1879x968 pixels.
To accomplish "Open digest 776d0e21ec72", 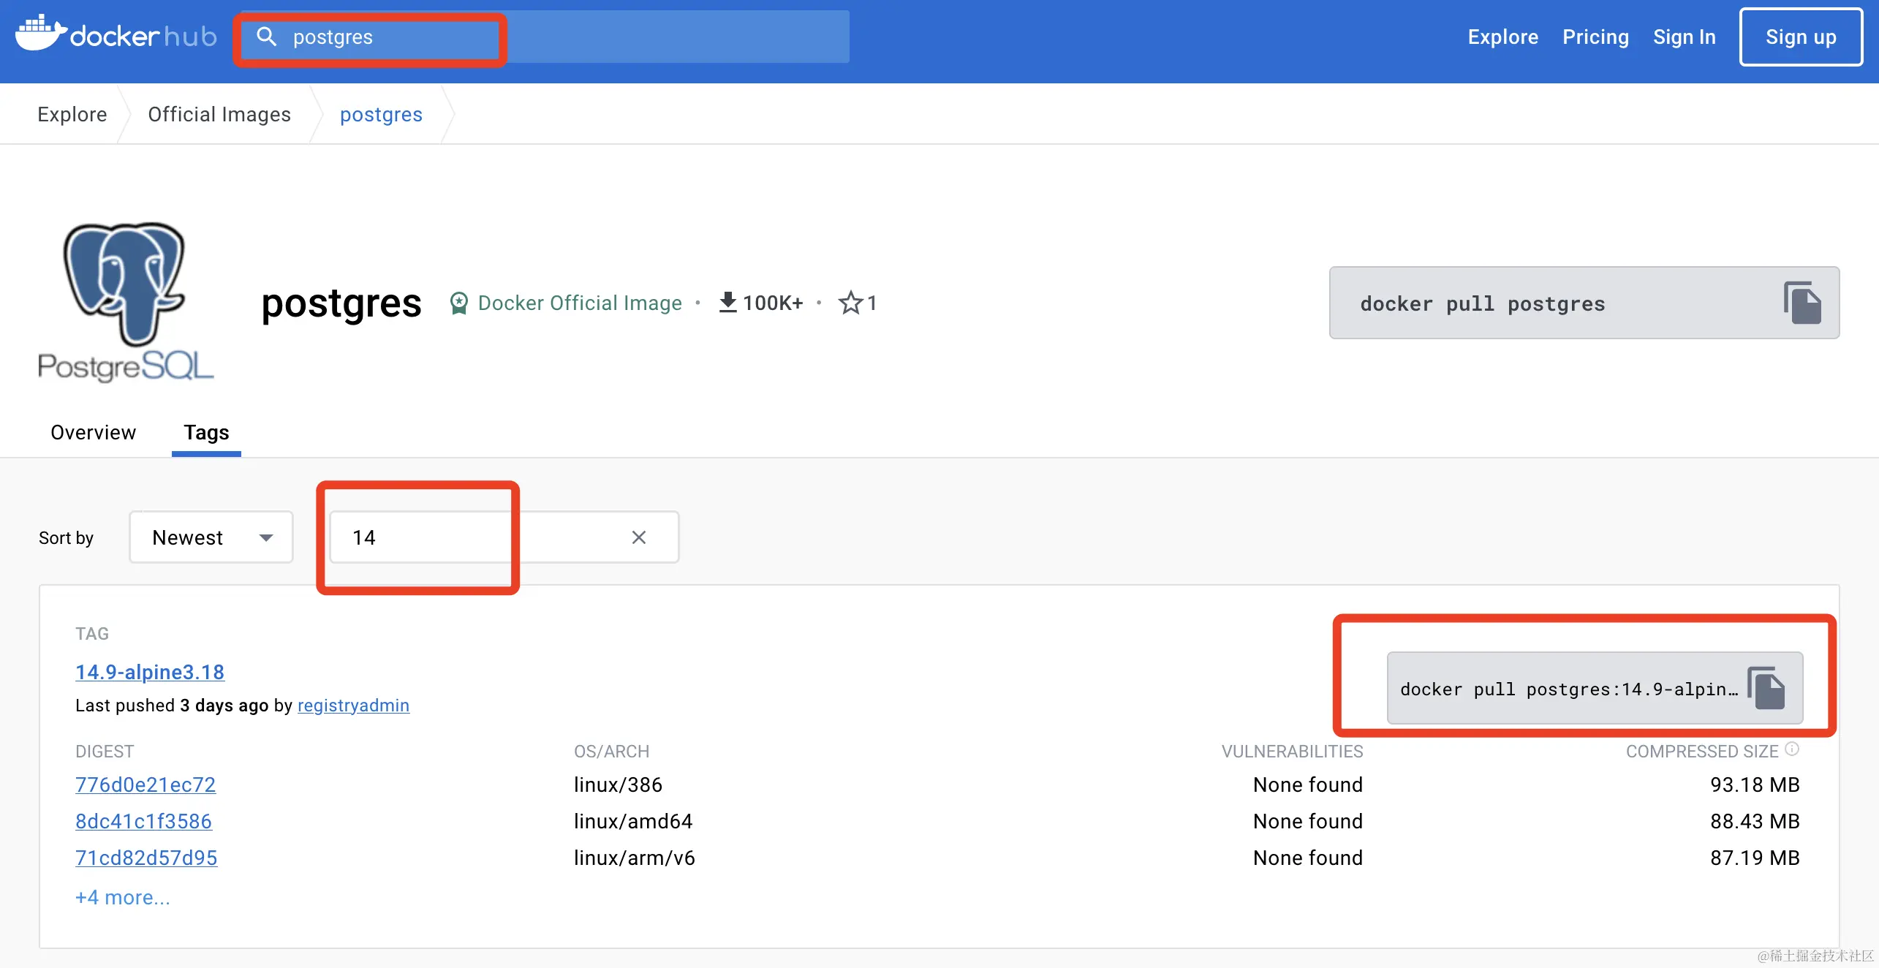I will pos(145,784).
